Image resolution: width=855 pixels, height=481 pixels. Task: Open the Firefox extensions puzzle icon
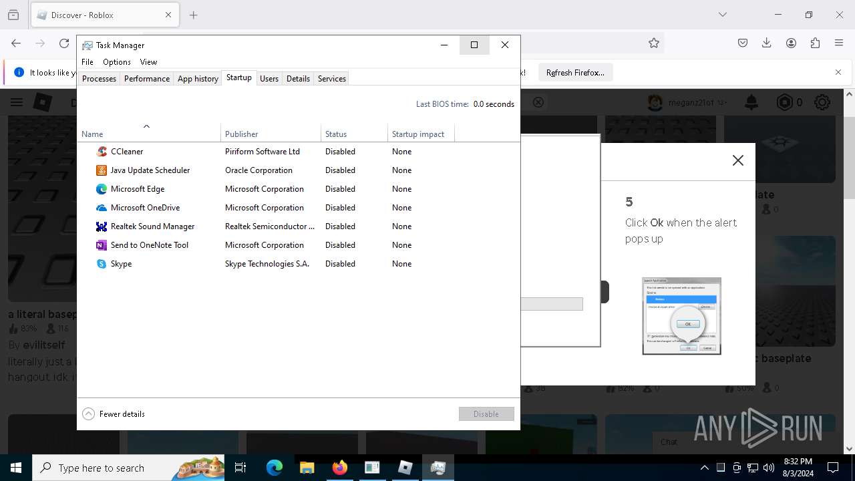(815, 43)
